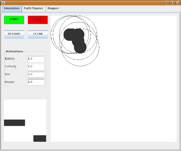Switch to the Simulation tab
The height and width of the screenshot is (151, 181).
tap(12, 9)
